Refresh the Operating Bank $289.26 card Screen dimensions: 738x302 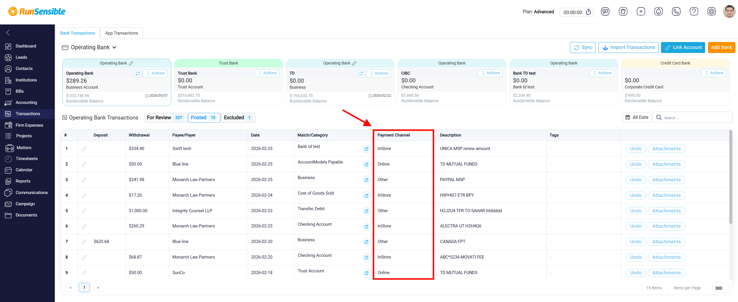(138, 73)
